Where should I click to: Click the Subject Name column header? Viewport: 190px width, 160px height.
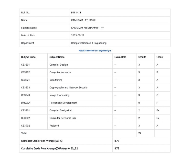point(57,57)
